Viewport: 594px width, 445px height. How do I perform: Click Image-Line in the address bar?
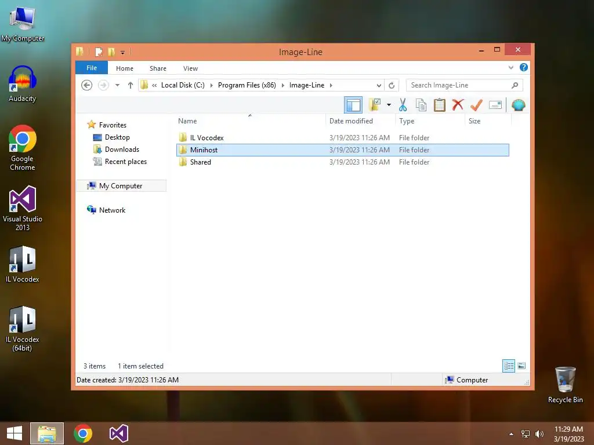(x=307, y=85)
